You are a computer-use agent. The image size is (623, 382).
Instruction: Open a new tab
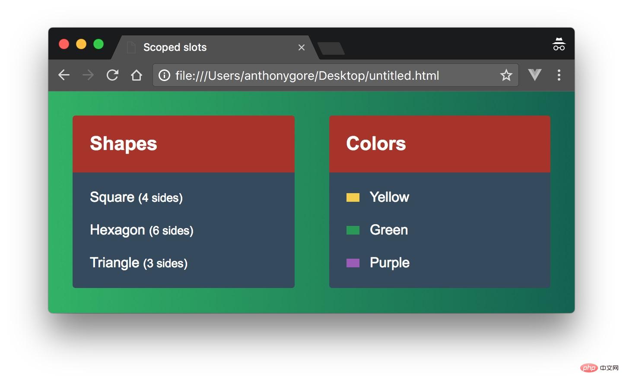pos(331,48)
